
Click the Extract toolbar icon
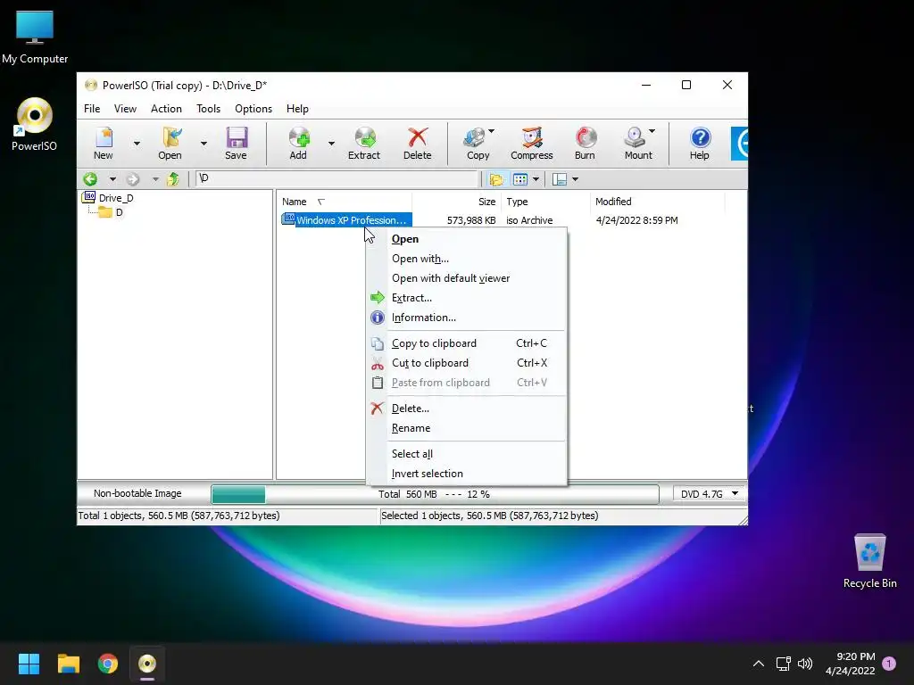click(x=364, y=144)
